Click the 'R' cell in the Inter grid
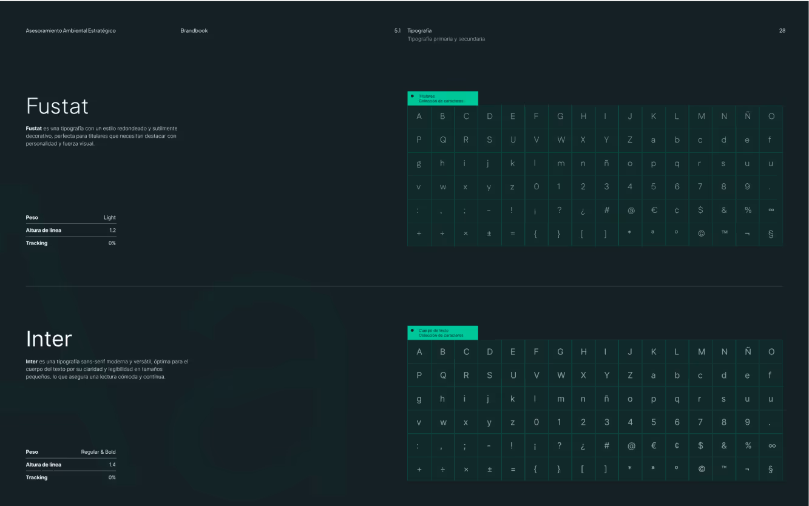Image resolution: width=809 pixels, height=506 pixels. click(466, 375)
